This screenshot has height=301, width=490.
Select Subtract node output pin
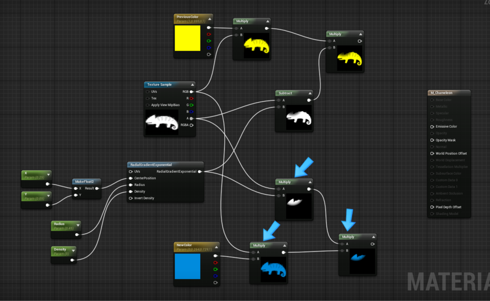tap(309, 100)
